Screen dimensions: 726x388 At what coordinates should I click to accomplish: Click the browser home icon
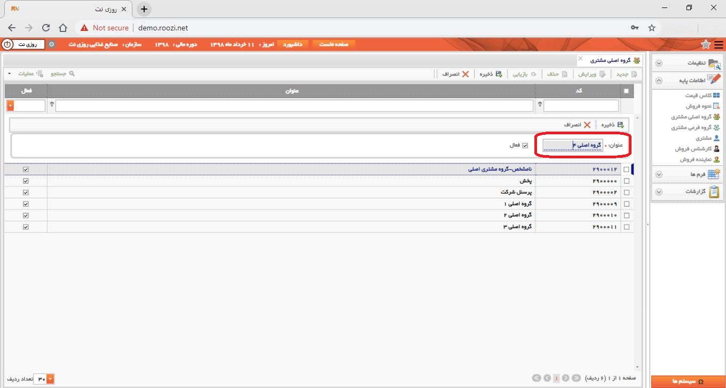(x=63, y=28)
